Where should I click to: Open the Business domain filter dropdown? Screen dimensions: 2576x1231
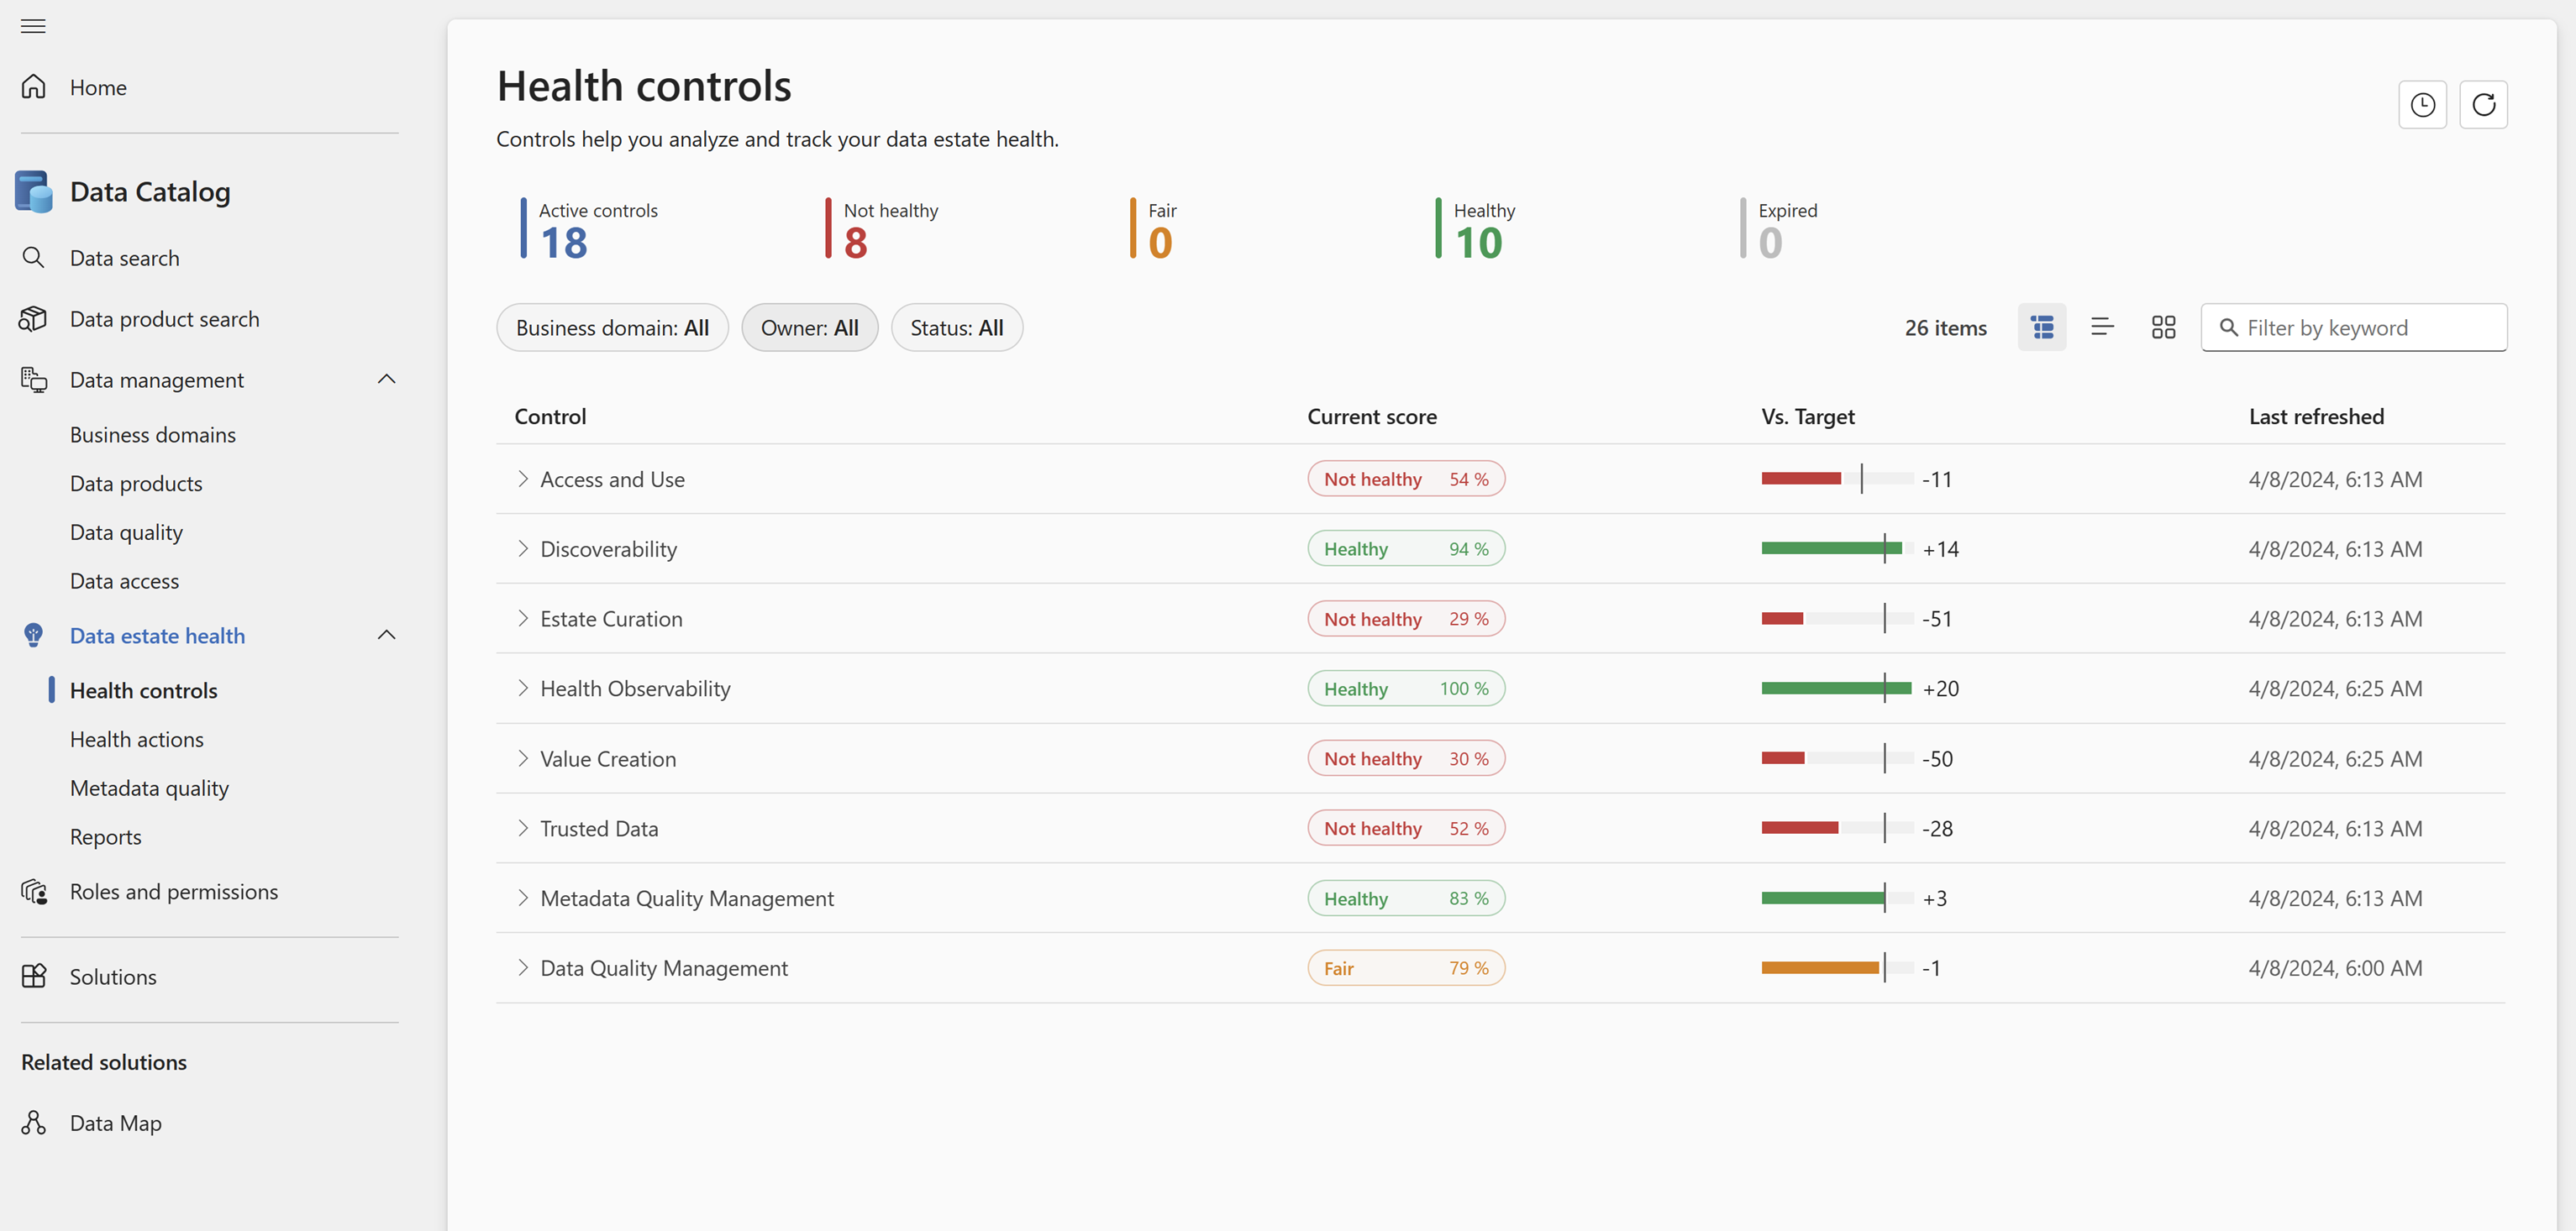click(612, 327)
